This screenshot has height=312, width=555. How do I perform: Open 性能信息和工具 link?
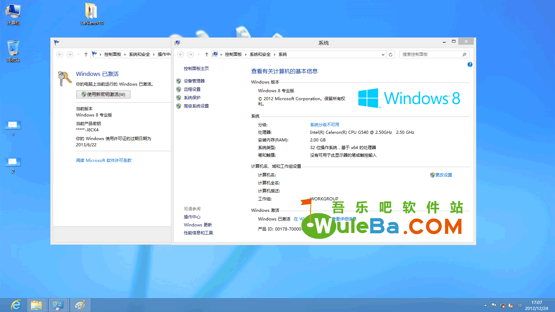coord(198,233)
